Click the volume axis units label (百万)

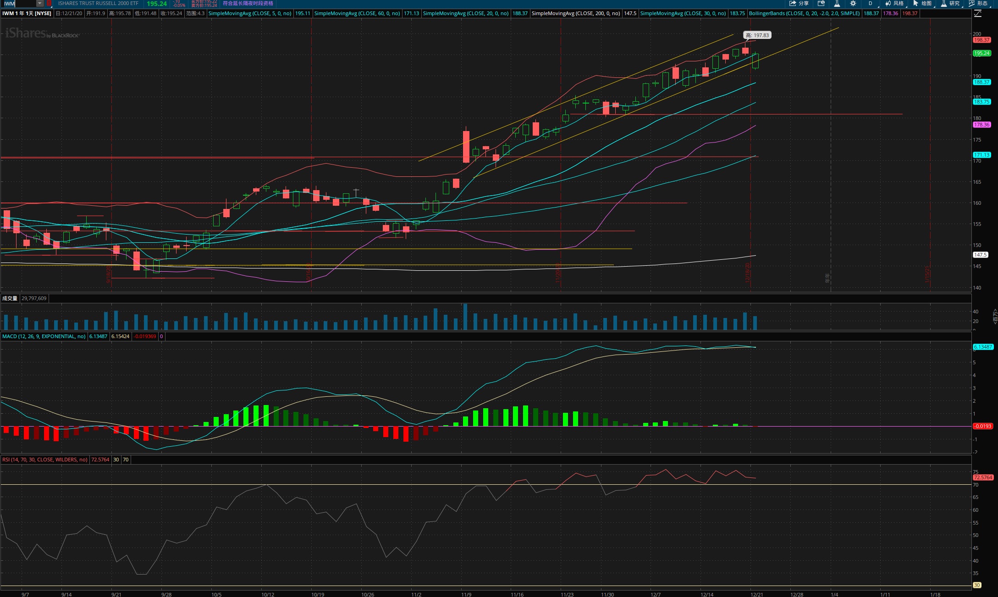click(x=995, y=316)
